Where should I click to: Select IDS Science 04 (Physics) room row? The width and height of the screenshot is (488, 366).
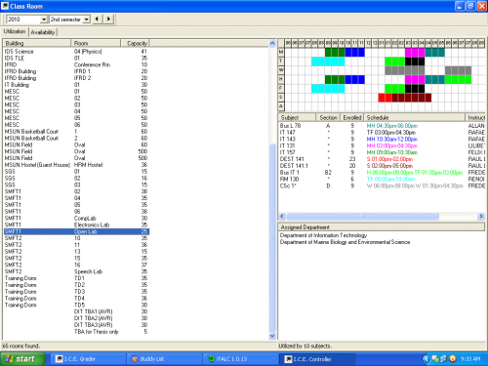pyautogui.click(x=76, y=52)
